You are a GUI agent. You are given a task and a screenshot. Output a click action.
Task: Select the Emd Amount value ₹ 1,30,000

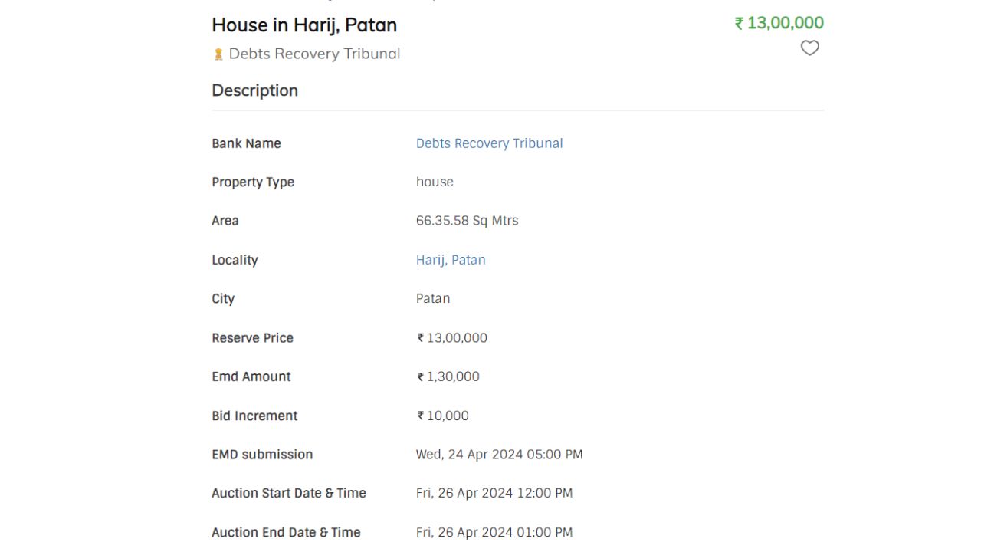pyautogui.click(x=448, y=376)
